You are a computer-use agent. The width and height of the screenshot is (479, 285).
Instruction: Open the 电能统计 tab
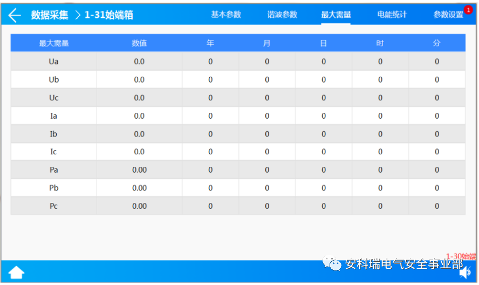[x=392, y=15]
